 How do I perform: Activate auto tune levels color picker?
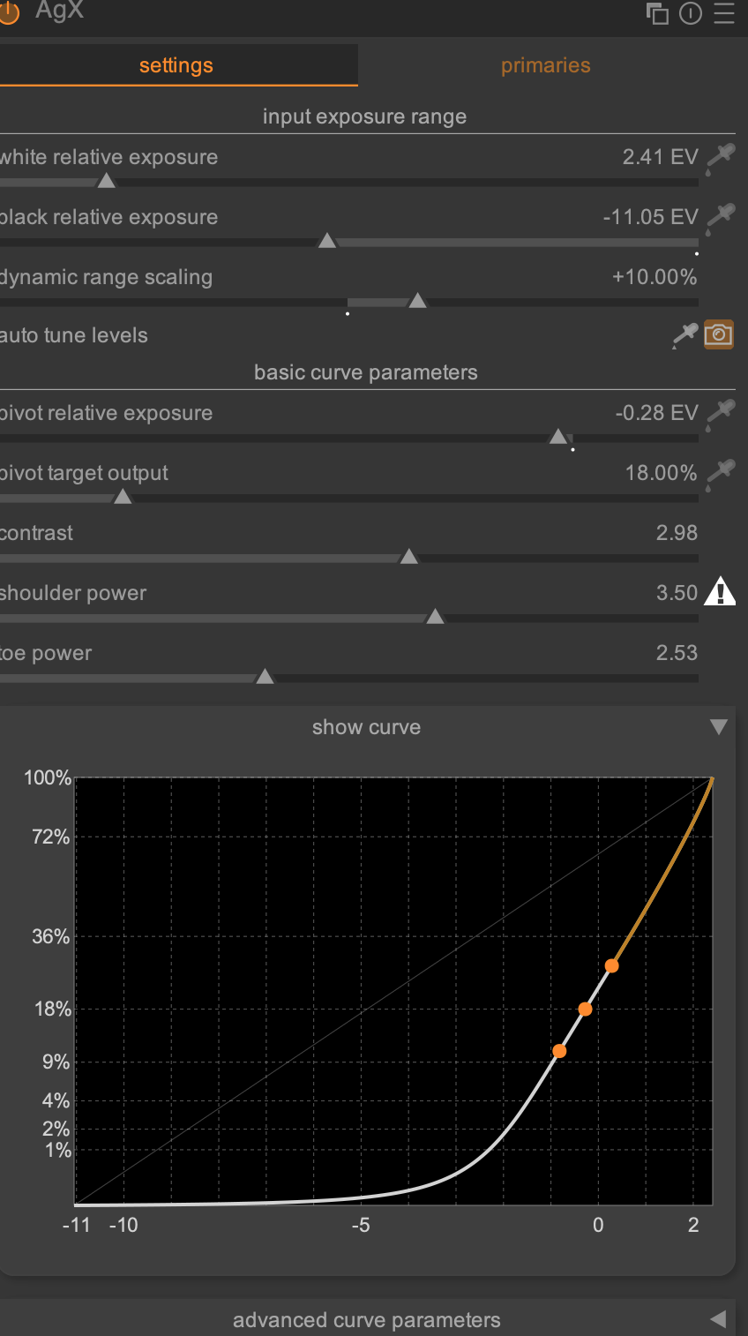tap(684, 335)
